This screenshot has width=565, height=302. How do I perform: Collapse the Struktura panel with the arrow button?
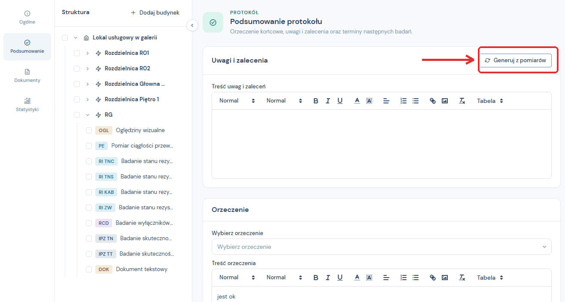pos(192,25)
